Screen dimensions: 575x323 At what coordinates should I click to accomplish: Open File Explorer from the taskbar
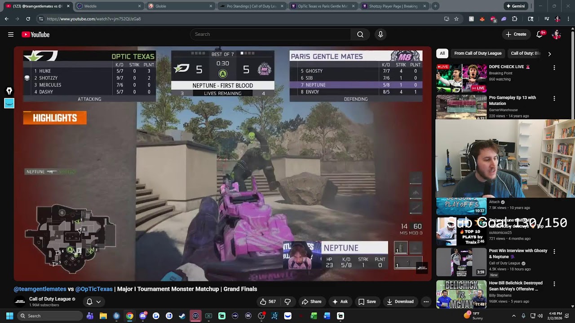coord(103,316)
